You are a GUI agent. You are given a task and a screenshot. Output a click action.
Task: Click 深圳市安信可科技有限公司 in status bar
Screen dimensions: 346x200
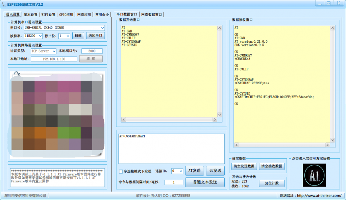(25, 196)
